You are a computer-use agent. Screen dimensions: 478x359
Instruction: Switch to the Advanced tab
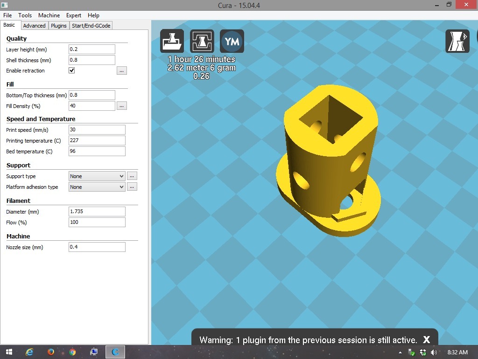pos(34,26)
